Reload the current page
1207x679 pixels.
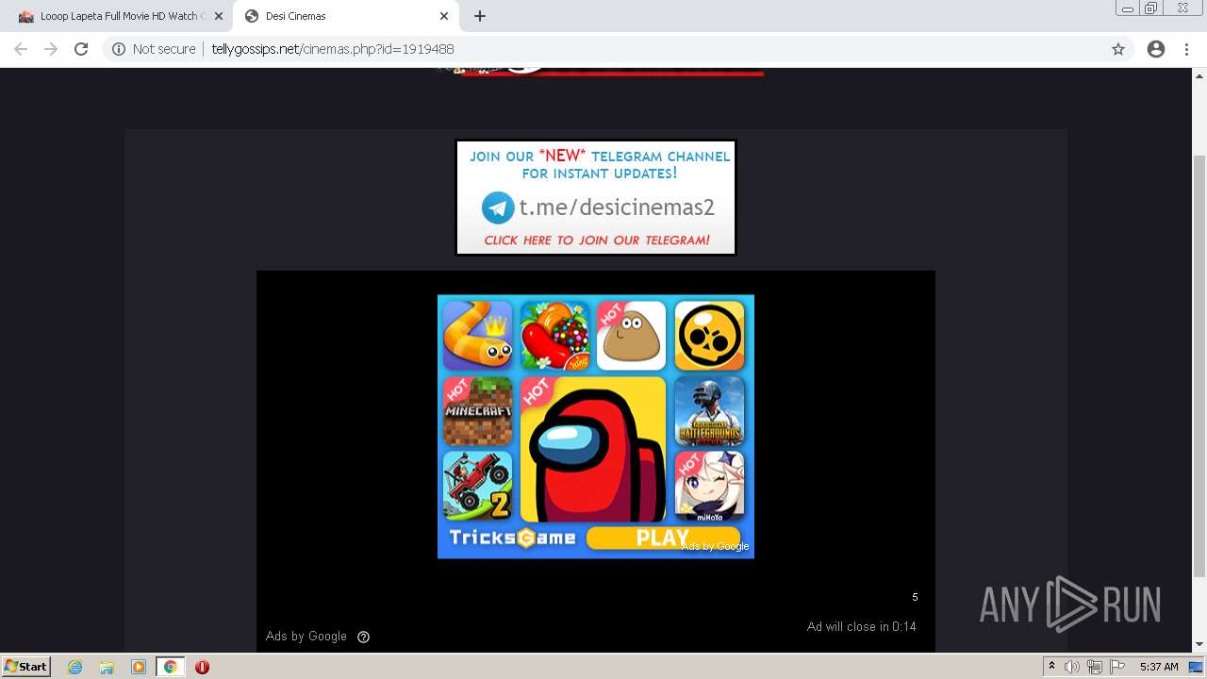(x=81, y=49)
